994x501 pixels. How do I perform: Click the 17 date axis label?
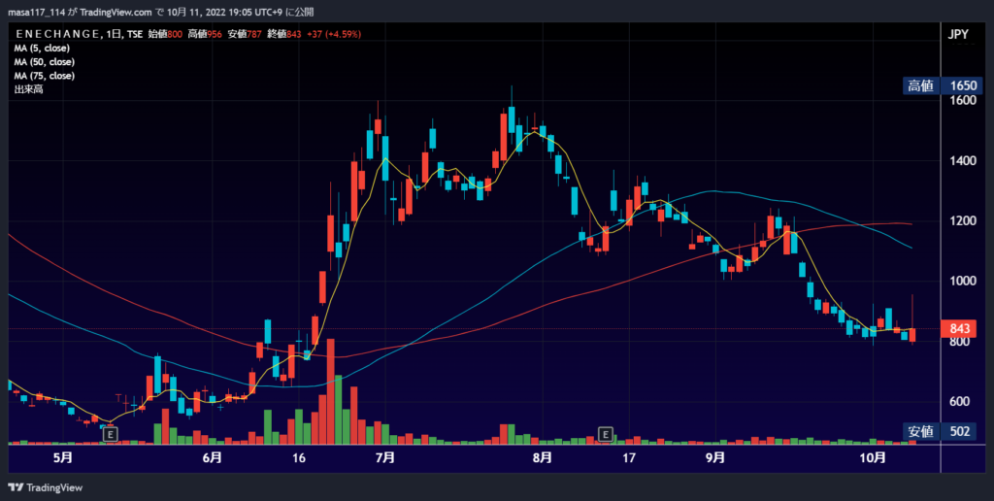pyautogui.click(x=628, y=458)
